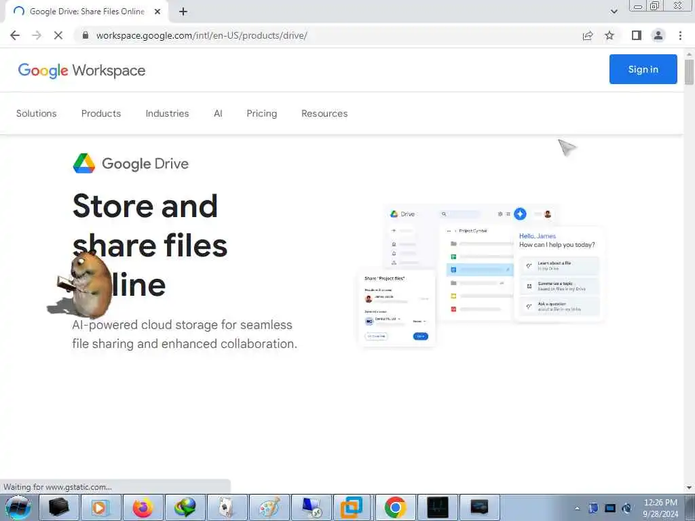Open the VMware overlapping squares taskbar icon
695x521 pixels.
352,507
